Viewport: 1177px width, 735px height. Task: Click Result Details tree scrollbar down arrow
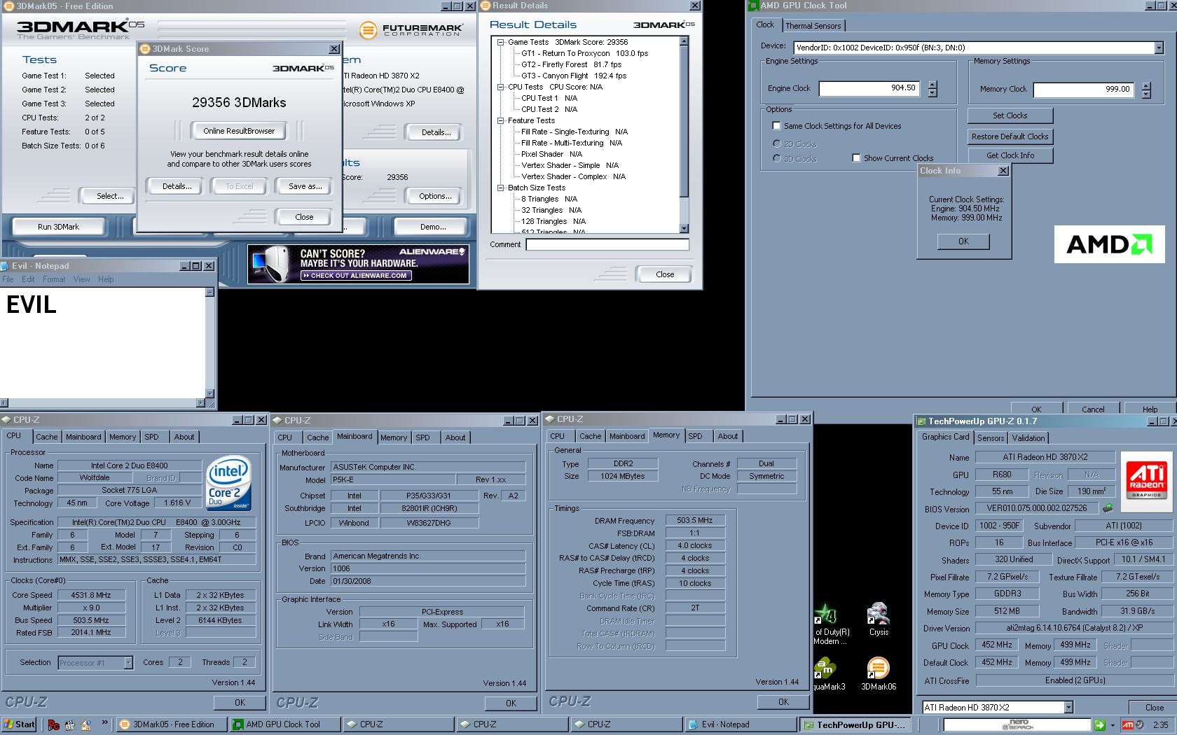point(684,228)
